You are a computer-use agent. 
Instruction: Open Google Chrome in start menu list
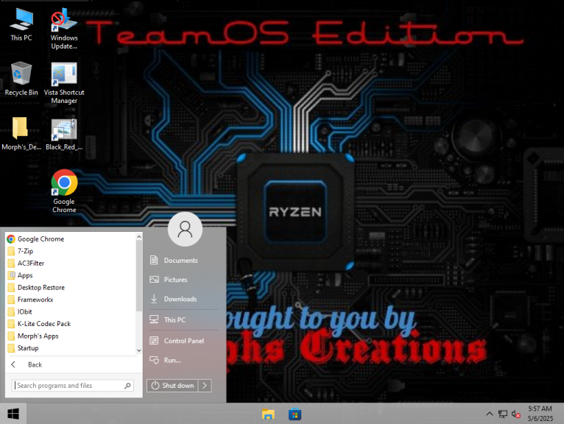(71, 239)
